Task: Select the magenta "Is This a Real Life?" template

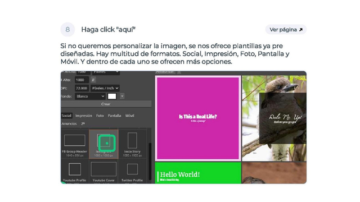Action: coord(198,118)
